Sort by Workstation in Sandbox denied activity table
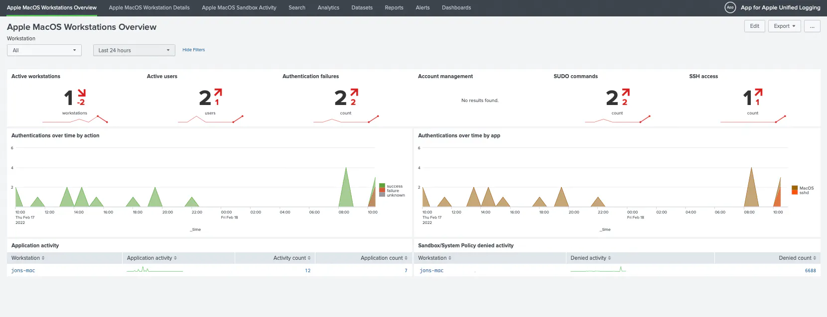This screenshot has width=827, height=317. [434, 258]
